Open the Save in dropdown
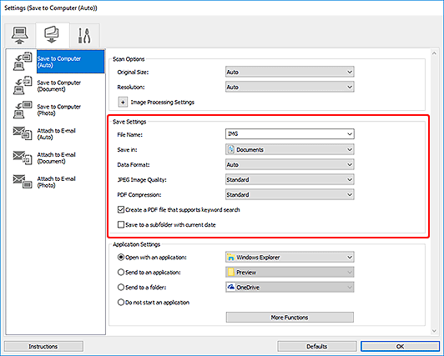Viewport: 444px width, 356px height. click(290, 149)
